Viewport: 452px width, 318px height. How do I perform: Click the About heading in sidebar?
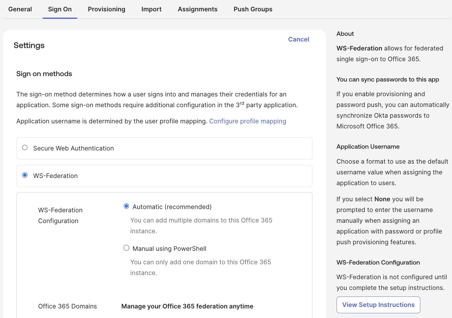pyautogui.click(x=345, y=34)
